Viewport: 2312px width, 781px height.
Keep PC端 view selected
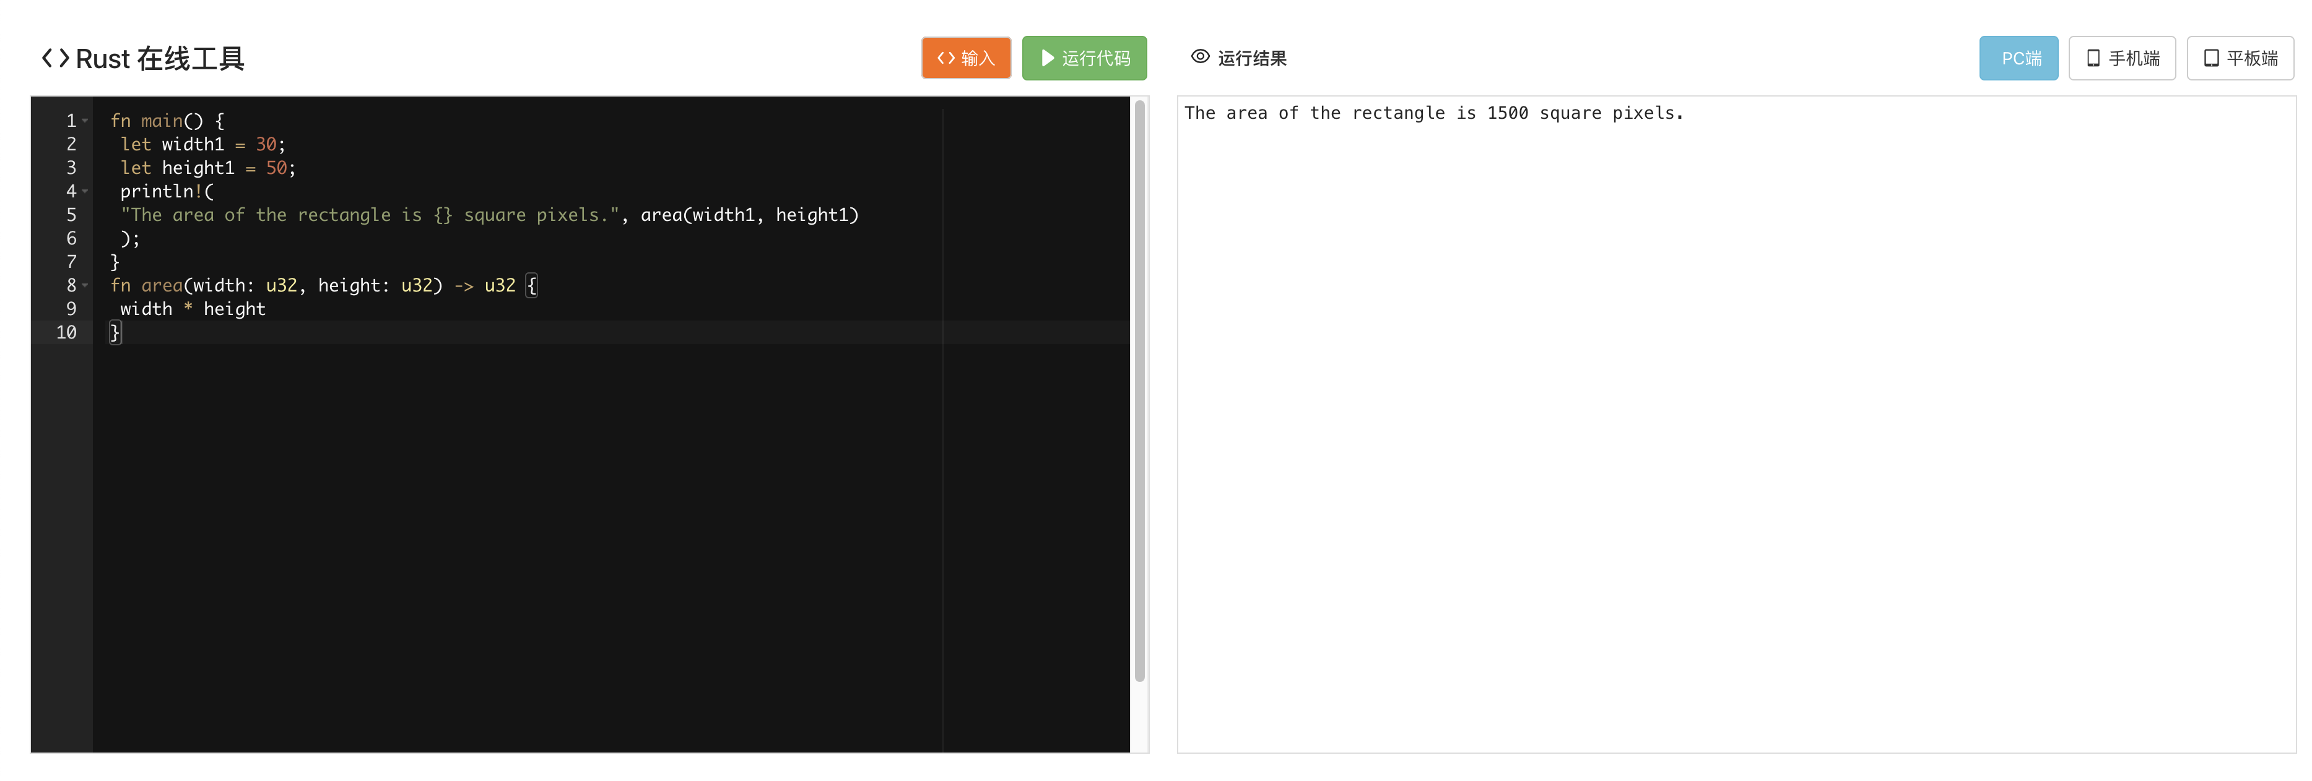click(2019, 58)
